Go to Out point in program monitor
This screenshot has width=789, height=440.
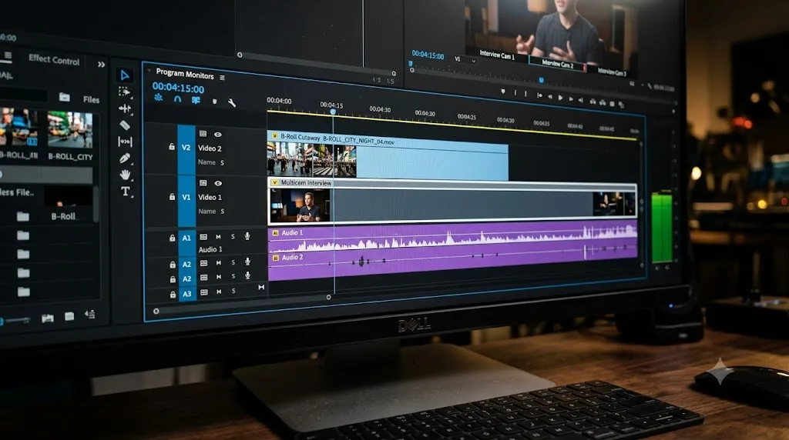tap(581, 100)
